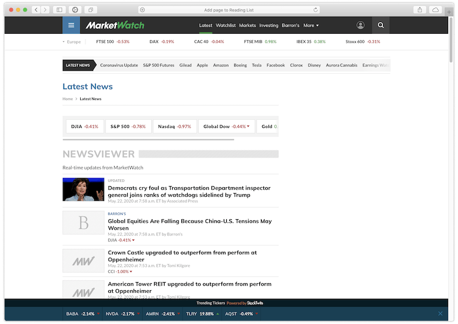Open the Disney topic link
The width and height of the screenshot is (458, 324).
(x=314, y=65)
